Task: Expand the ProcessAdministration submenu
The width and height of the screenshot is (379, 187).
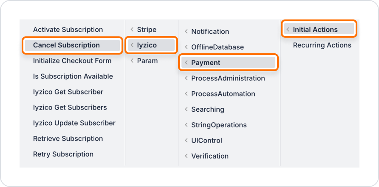Action: coord(229,78)
